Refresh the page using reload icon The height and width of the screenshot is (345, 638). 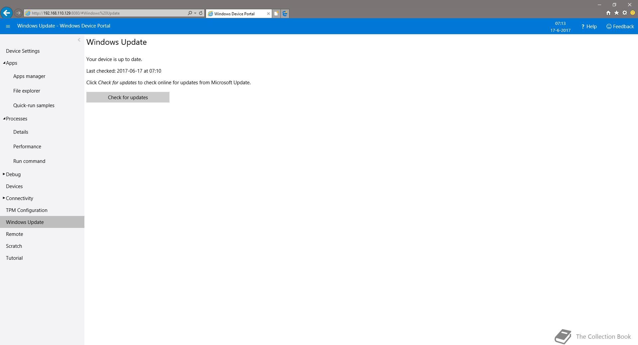point(201,13)
